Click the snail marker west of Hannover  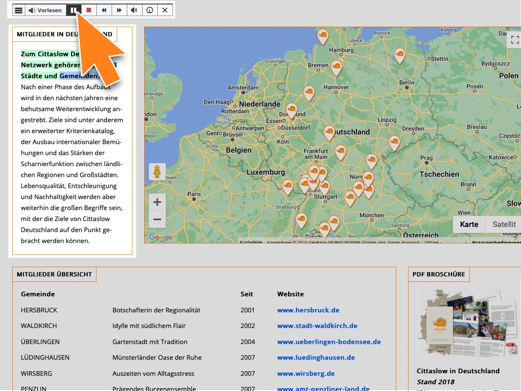coord(309,93)
